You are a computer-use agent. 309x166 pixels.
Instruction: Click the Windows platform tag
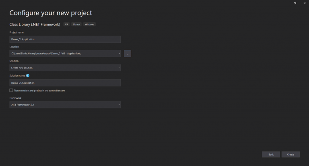coord(89,24)
